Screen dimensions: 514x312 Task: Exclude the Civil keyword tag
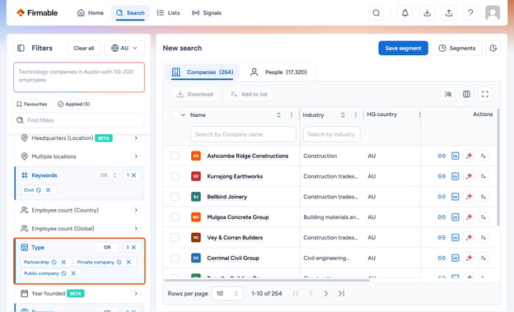click(39, 190)
